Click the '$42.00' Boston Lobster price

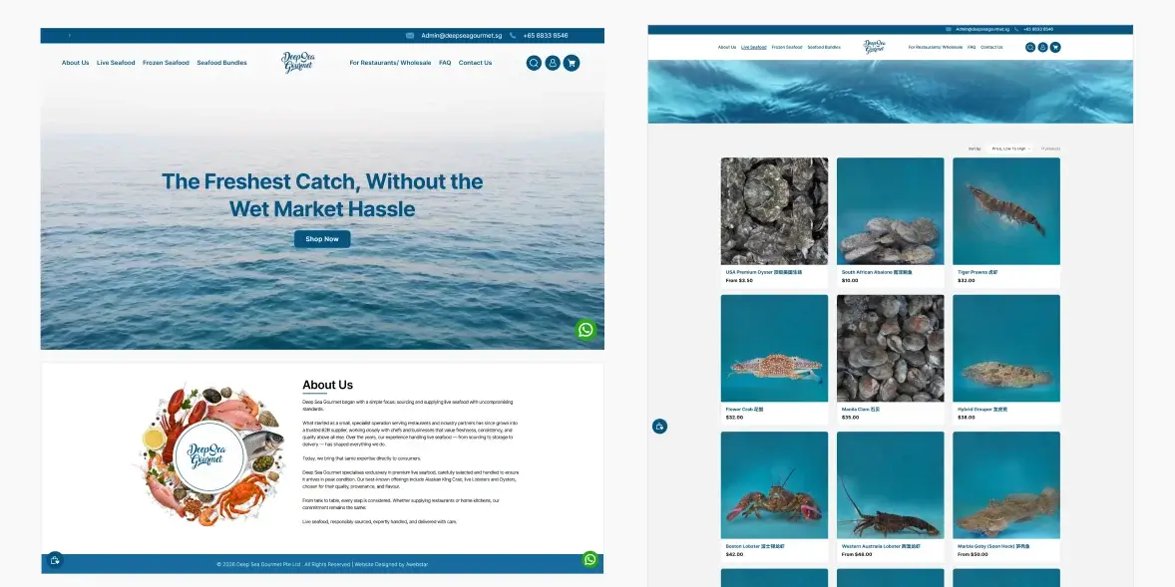(734, 555)
